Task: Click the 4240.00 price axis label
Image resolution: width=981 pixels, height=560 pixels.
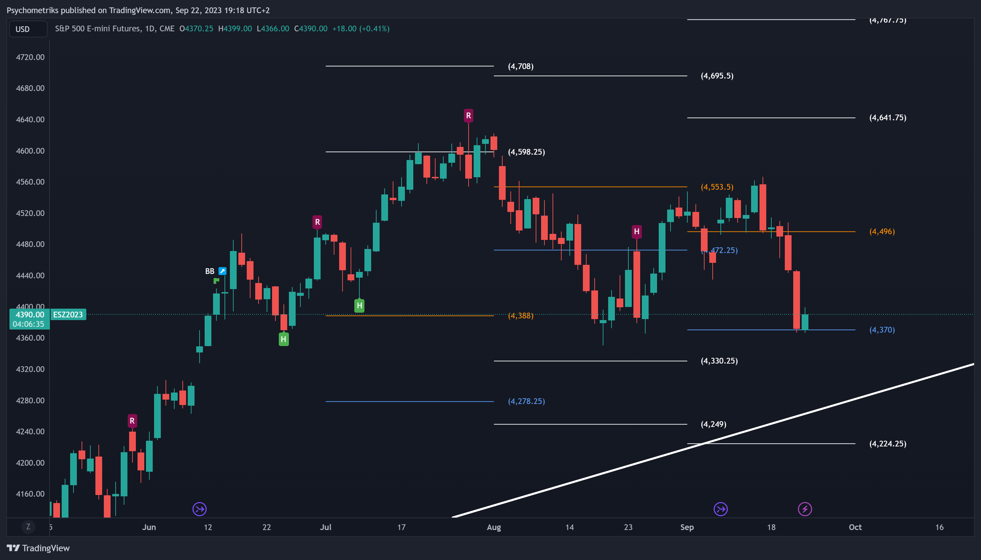Action: click(x=30, y=432)
